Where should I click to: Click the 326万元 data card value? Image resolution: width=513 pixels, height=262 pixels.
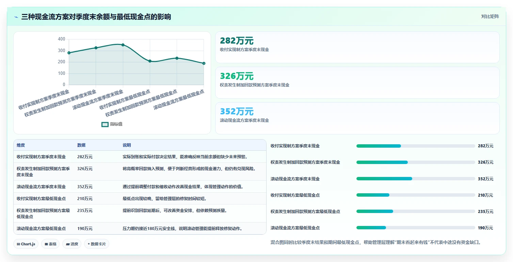click(x=237, y=76)
